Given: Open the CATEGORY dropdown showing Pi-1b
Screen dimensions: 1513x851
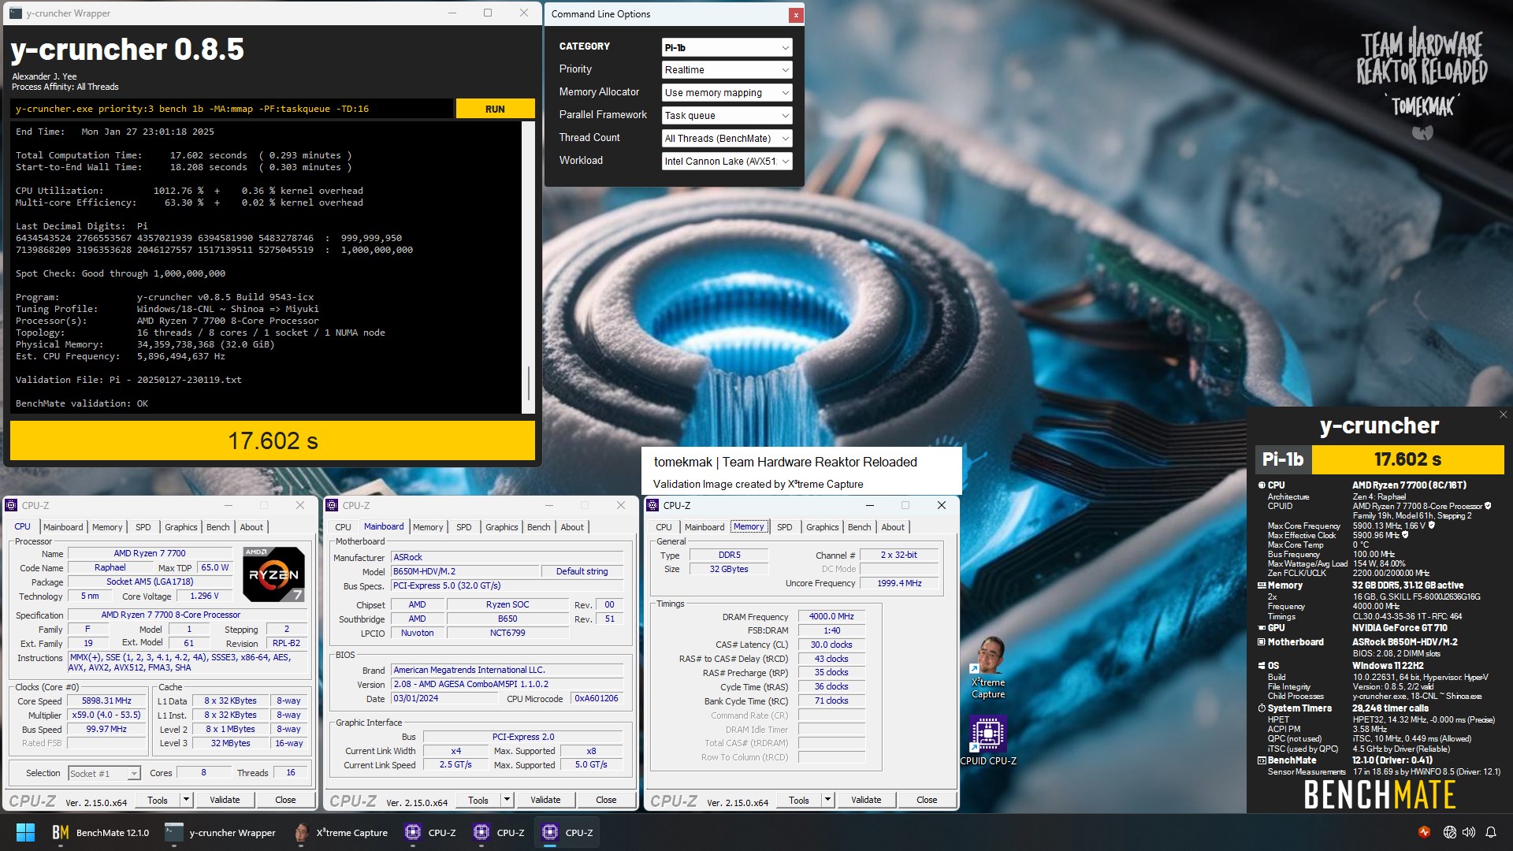Looking at the screenshot, I should (x=727, y=47).
